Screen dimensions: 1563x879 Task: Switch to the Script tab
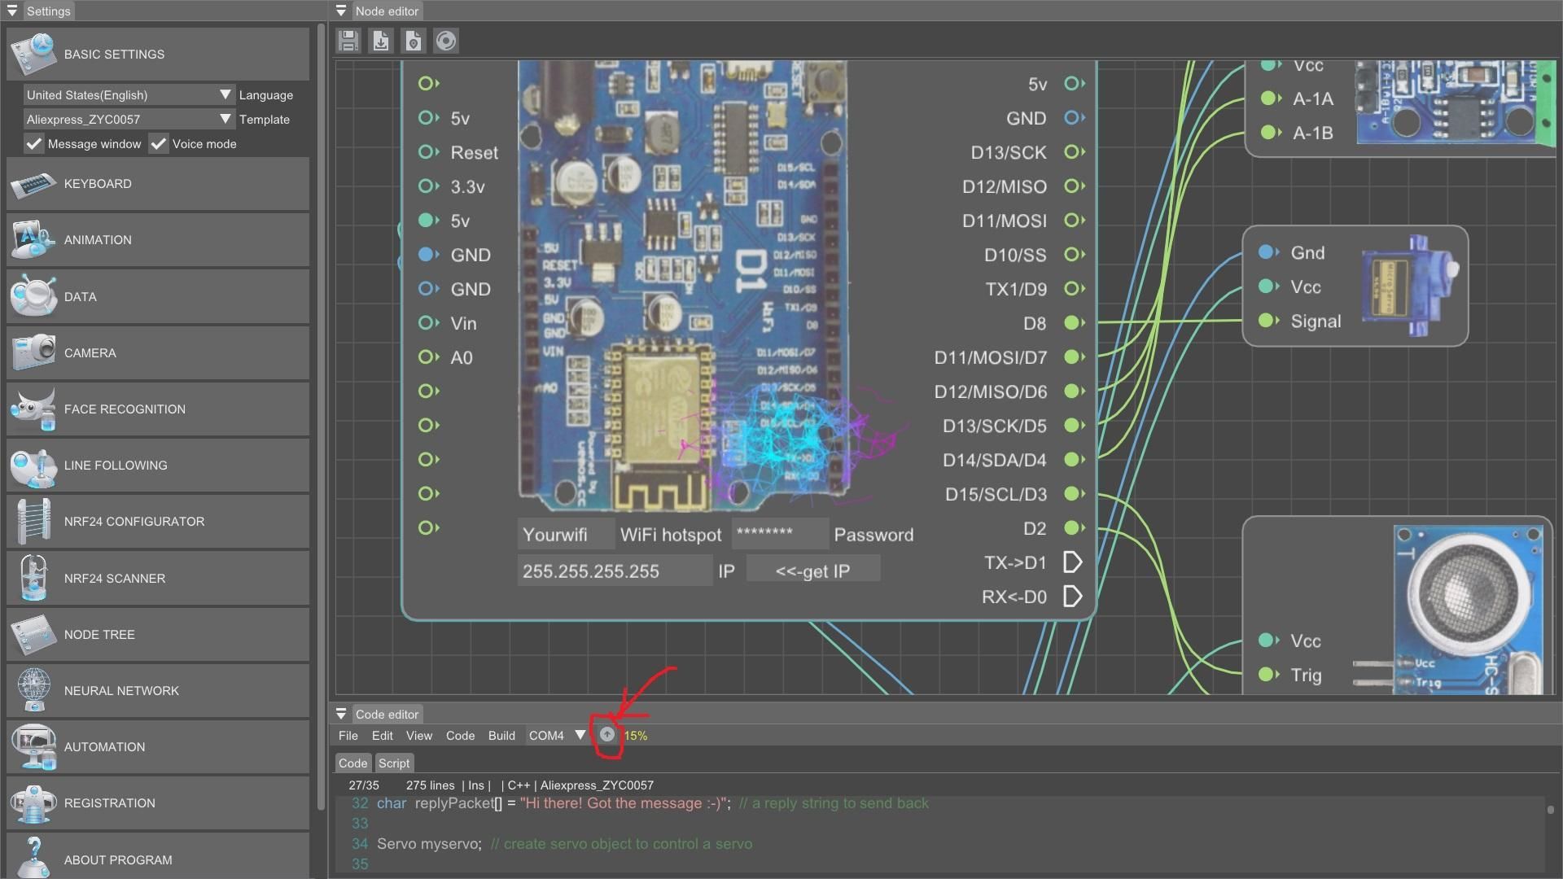tap(393, 763)
